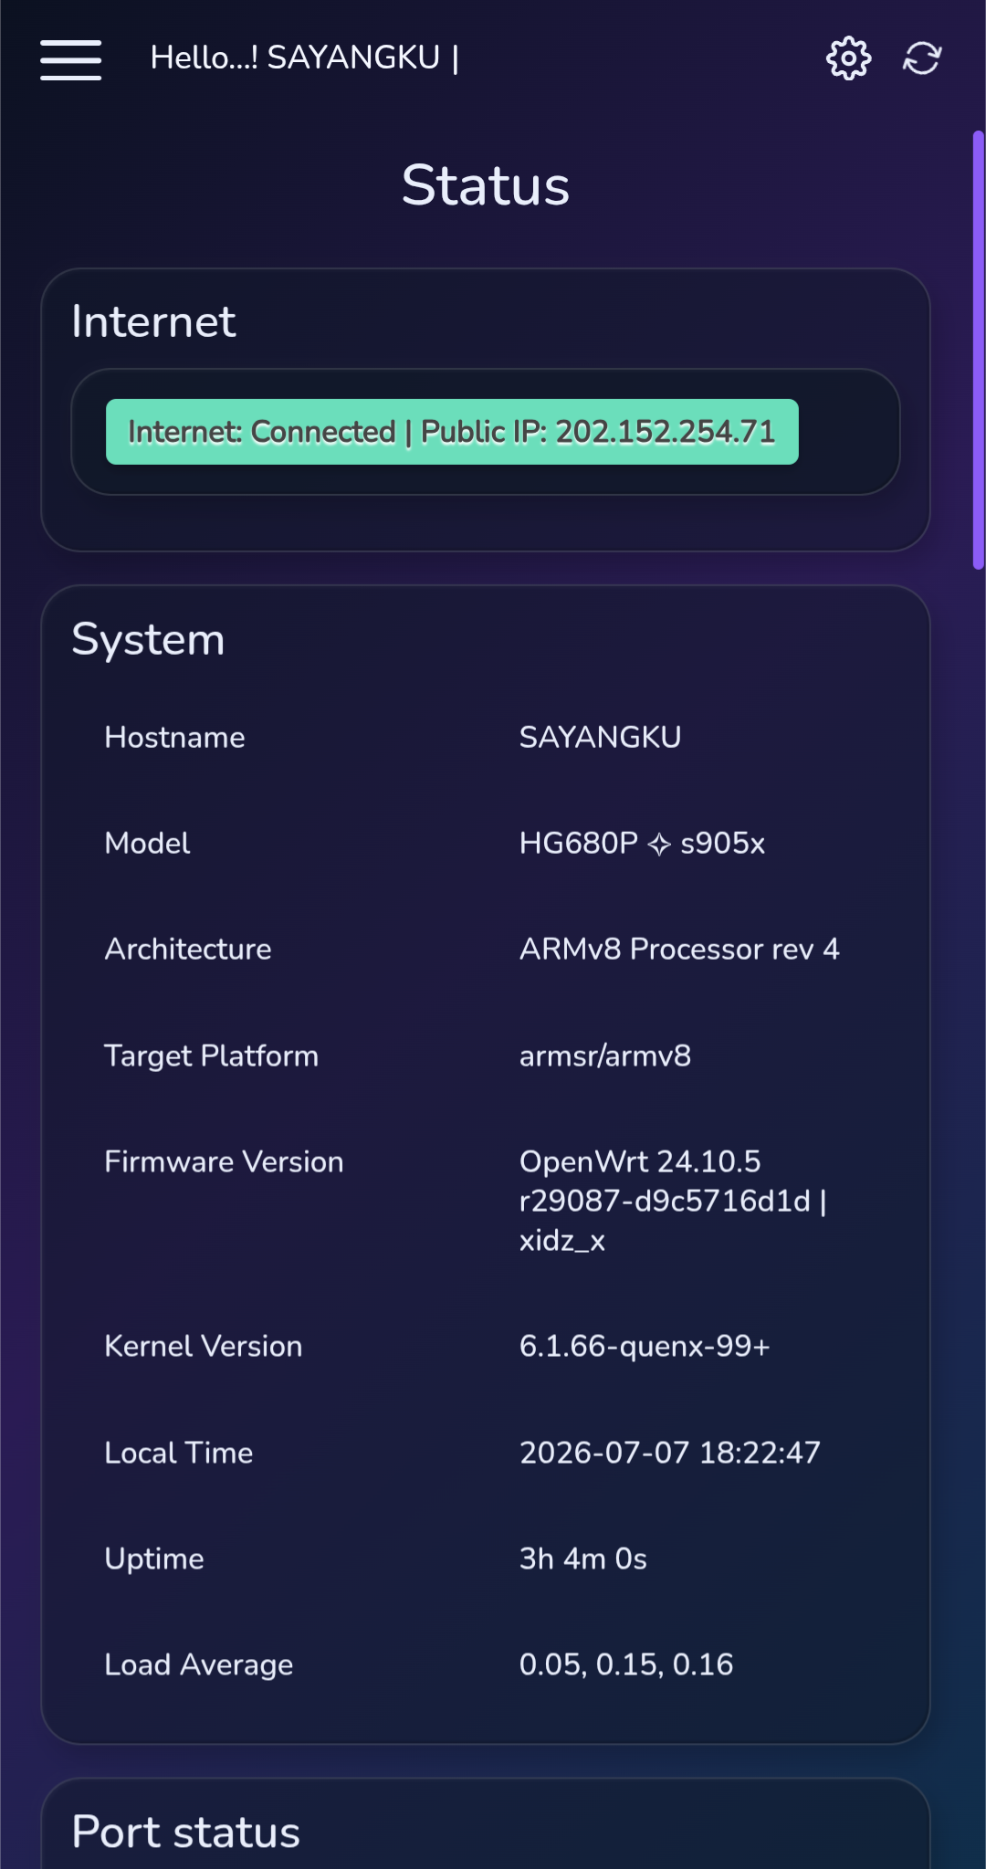Select the SAYANGKU hostname value
The image size is (986, 1869).
tap(600, 738)
